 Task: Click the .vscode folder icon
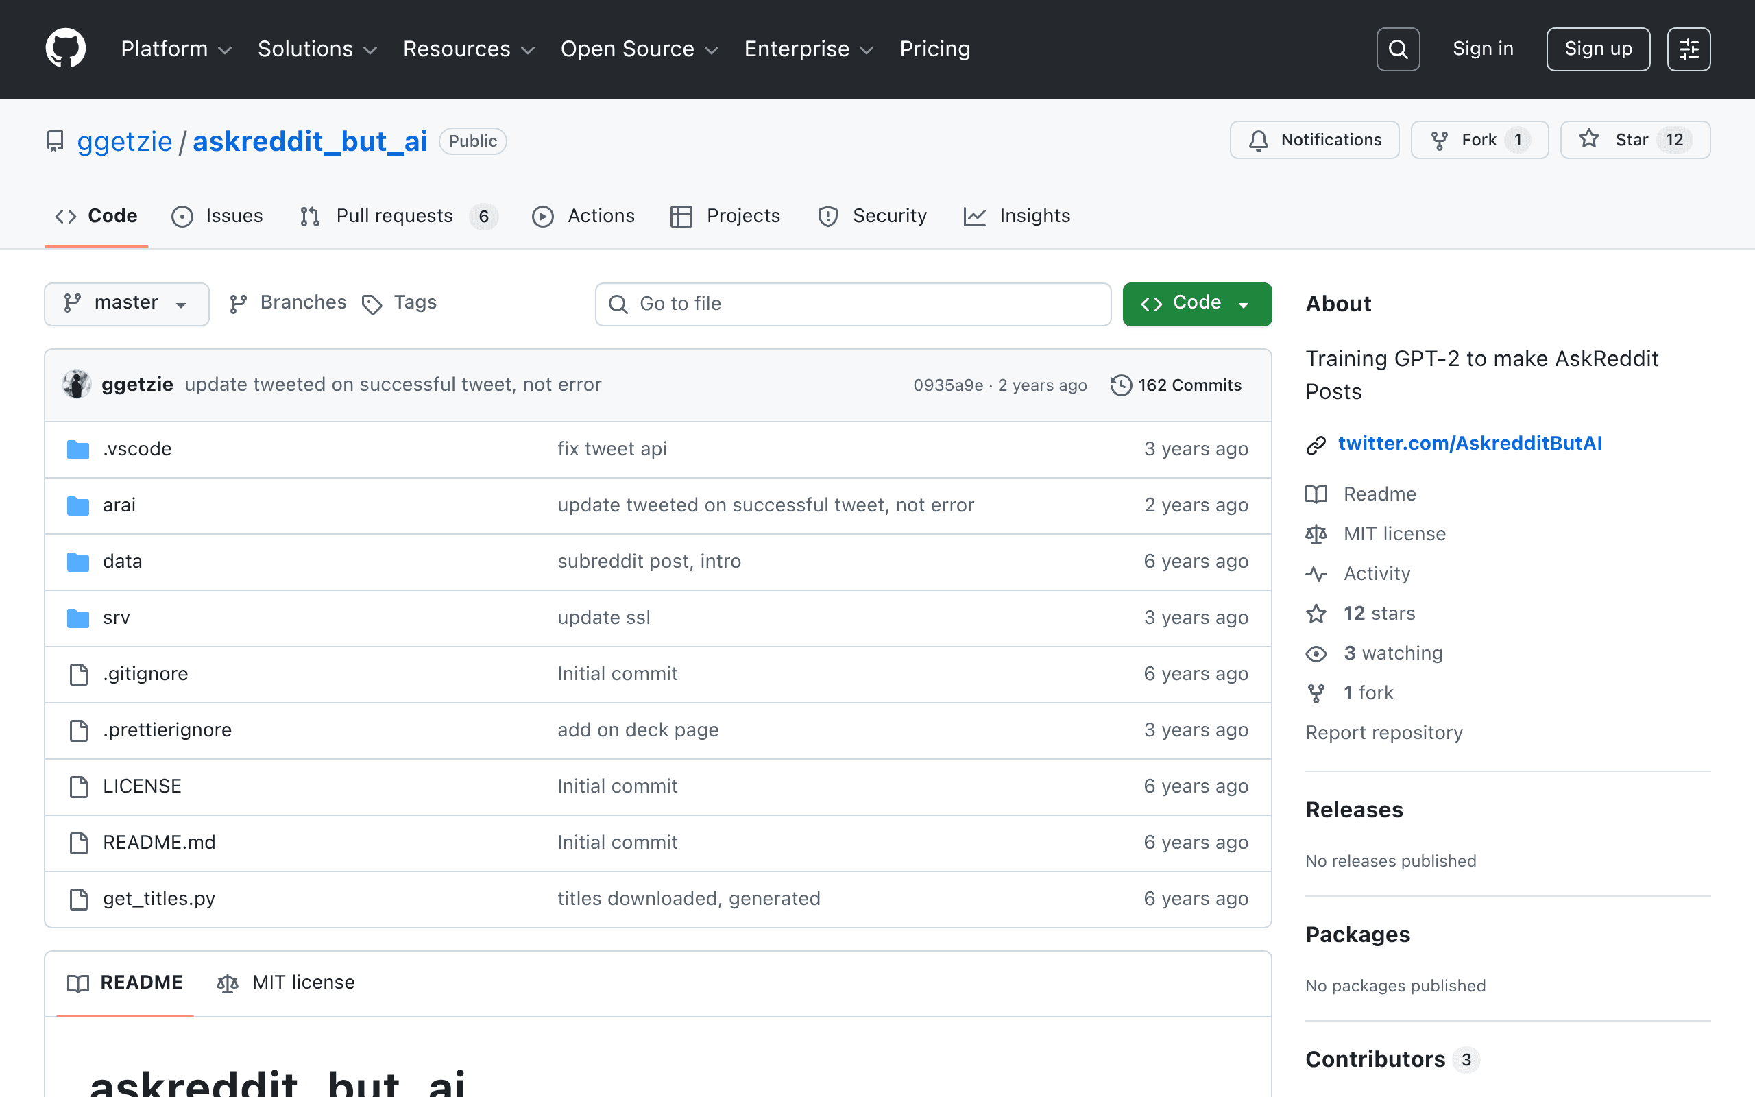[78, 449]
